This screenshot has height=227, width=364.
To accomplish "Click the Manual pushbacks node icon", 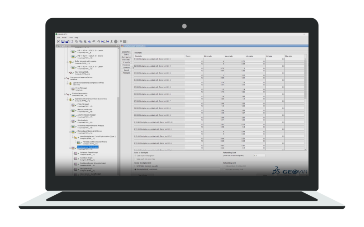I will click(73, 110).
